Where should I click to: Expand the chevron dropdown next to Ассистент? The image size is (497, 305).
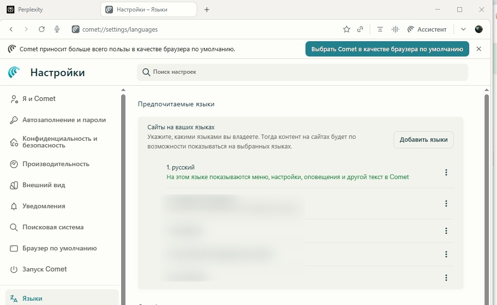(463, 29)
